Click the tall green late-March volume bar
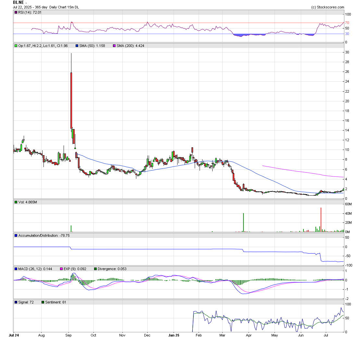The image size is (357, 342). tap(243, 222)
